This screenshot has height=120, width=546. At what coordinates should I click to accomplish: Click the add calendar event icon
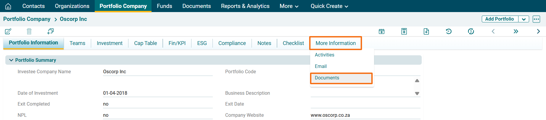(382, 31)
